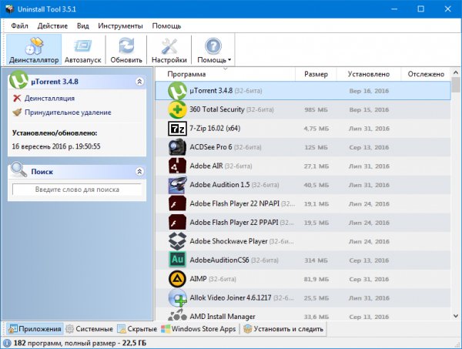Click the vertical scrollbar thumb
Image resolution: width=462 pixels, height=349 pixels.
pyautogui.click(x=456, y=85)
